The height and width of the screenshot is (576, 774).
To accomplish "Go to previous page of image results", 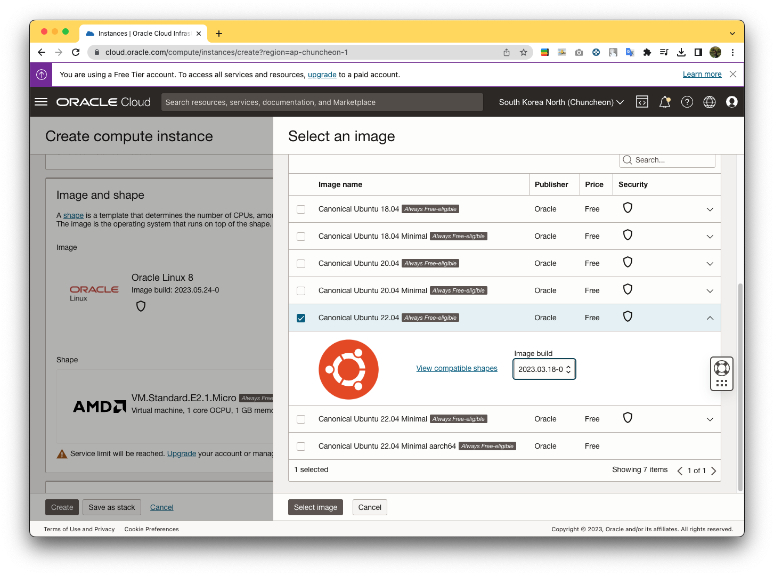I will (x=680, y=470).
